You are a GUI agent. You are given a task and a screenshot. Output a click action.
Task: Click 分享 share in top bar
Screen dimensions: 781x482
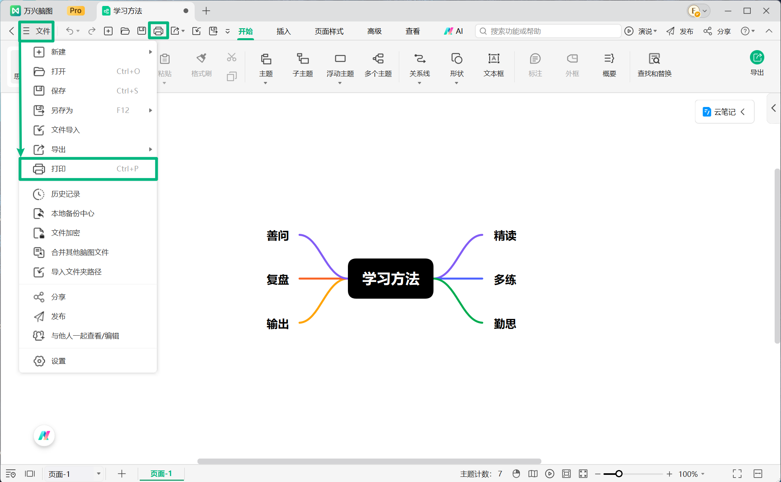(717, 31)
